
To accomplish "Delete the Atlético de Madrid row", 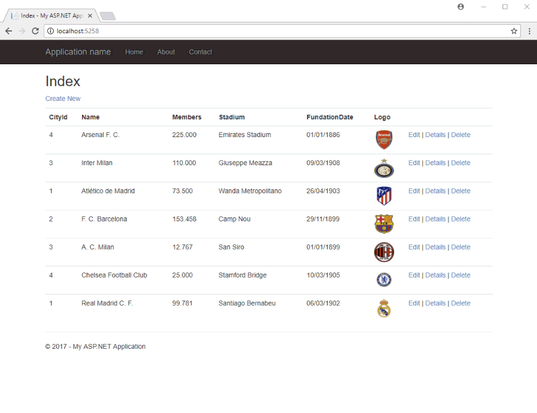I will click(x=461, y=191).
